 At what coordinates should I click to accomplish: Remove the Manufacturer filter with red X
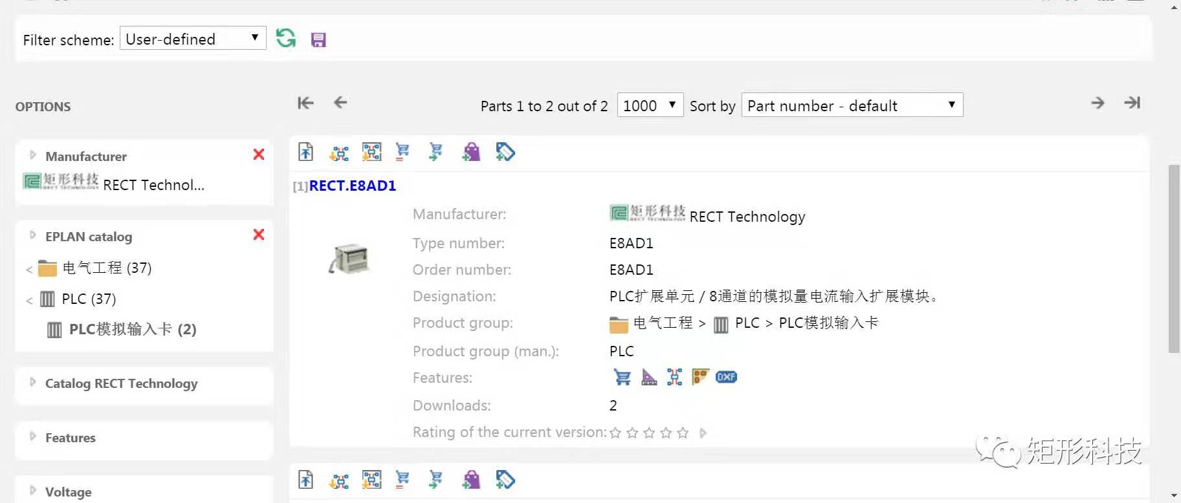coord(259,155)
